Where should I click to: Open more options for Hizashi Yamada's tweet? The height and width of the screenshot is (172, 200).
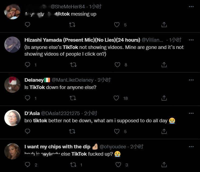191,40
